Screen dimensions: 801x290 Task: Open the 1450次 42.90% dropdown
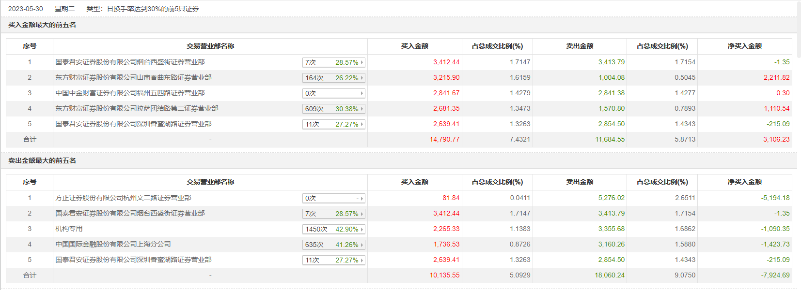(x=333, y=229)
